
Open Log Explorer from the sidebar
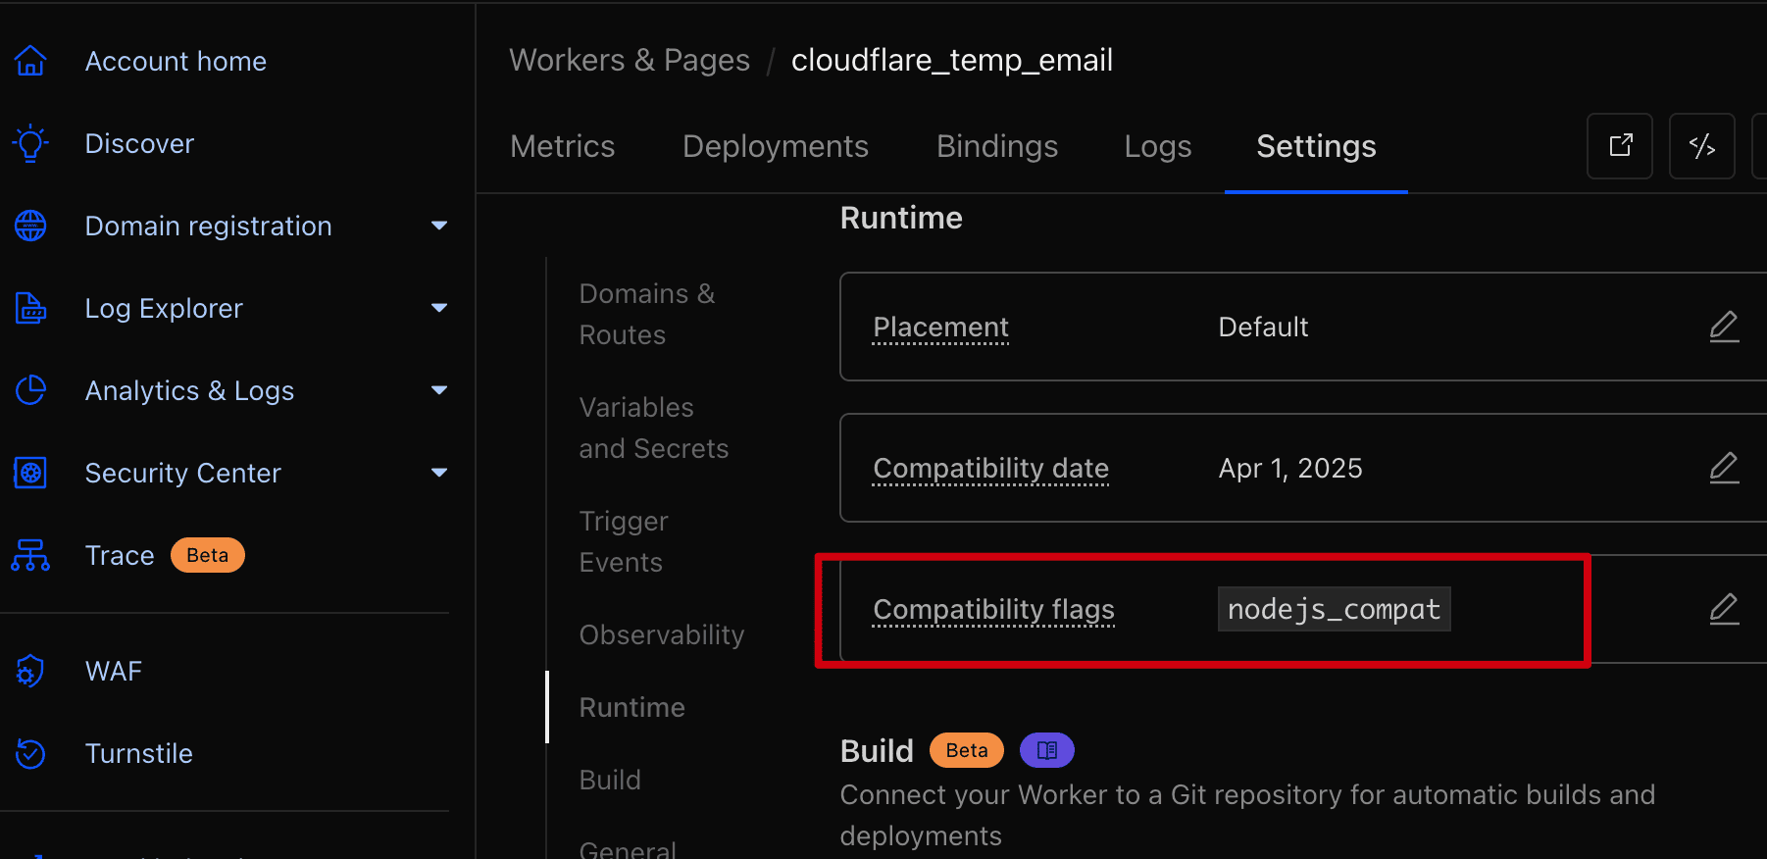163,308
